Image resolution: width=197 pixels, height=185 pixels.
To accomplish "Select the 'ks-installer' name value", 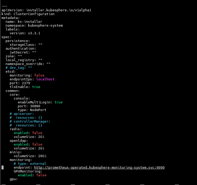I will pos(30,22).
